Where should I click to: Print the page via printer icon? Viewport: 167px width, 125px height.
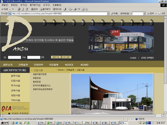click(x=75, y=9)
